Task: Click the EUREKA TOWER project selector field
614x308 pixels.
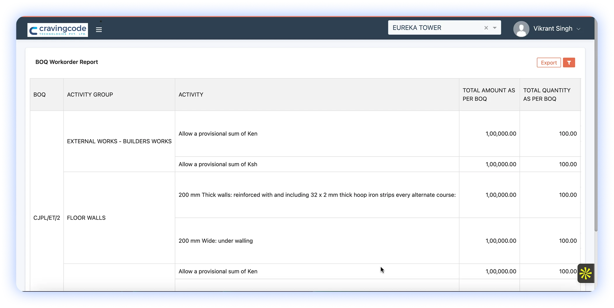Action: [x=444, y=28]
